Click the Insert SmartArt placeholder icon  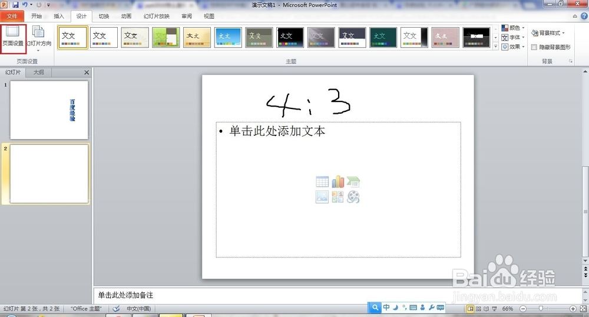(353, 182)
